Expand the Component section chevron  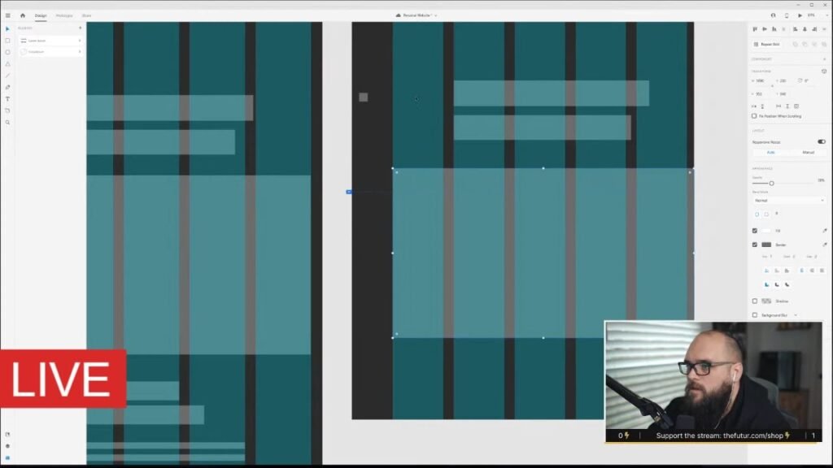click(824, 58)
